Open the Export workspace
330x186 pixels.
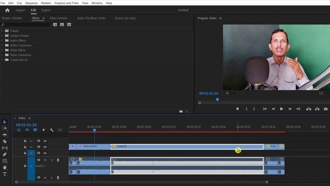click(46, 10)
